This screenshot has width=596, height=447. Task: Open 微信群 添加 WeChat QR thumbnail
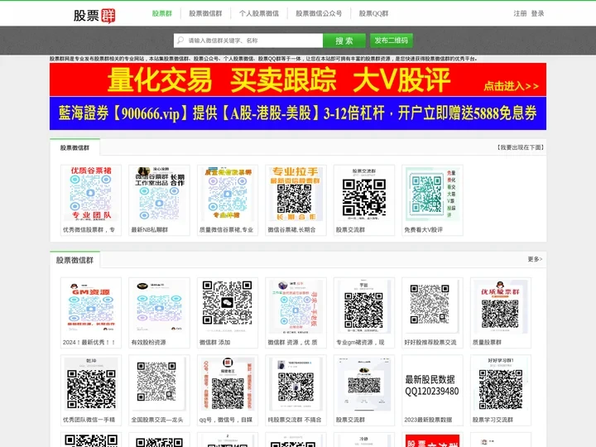point(228,306)
